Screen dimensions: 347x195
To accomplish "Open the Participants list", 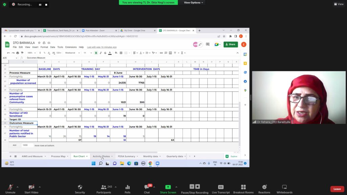I will click(104, 189).
